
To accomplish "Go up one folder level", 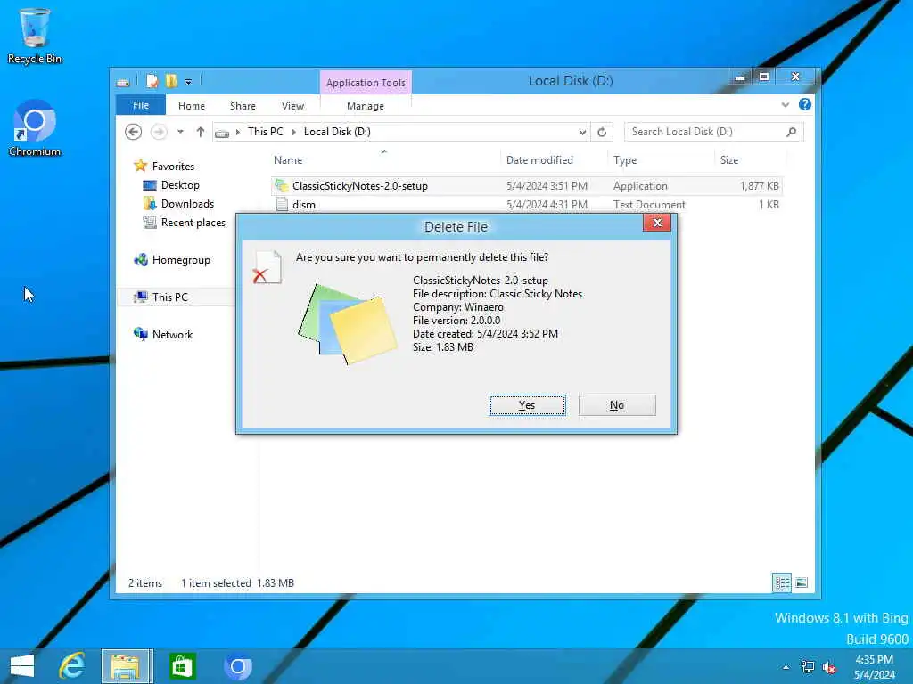I will (x=201, y=132).
